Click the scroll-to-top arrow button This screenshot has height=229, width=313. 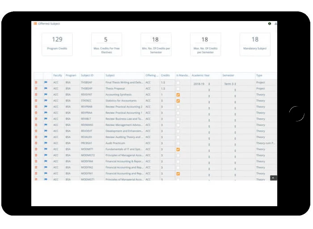tap(273, 177)
